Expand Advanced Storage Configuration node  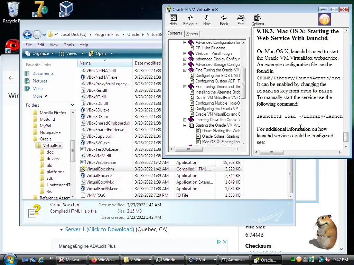pos(185,65)
